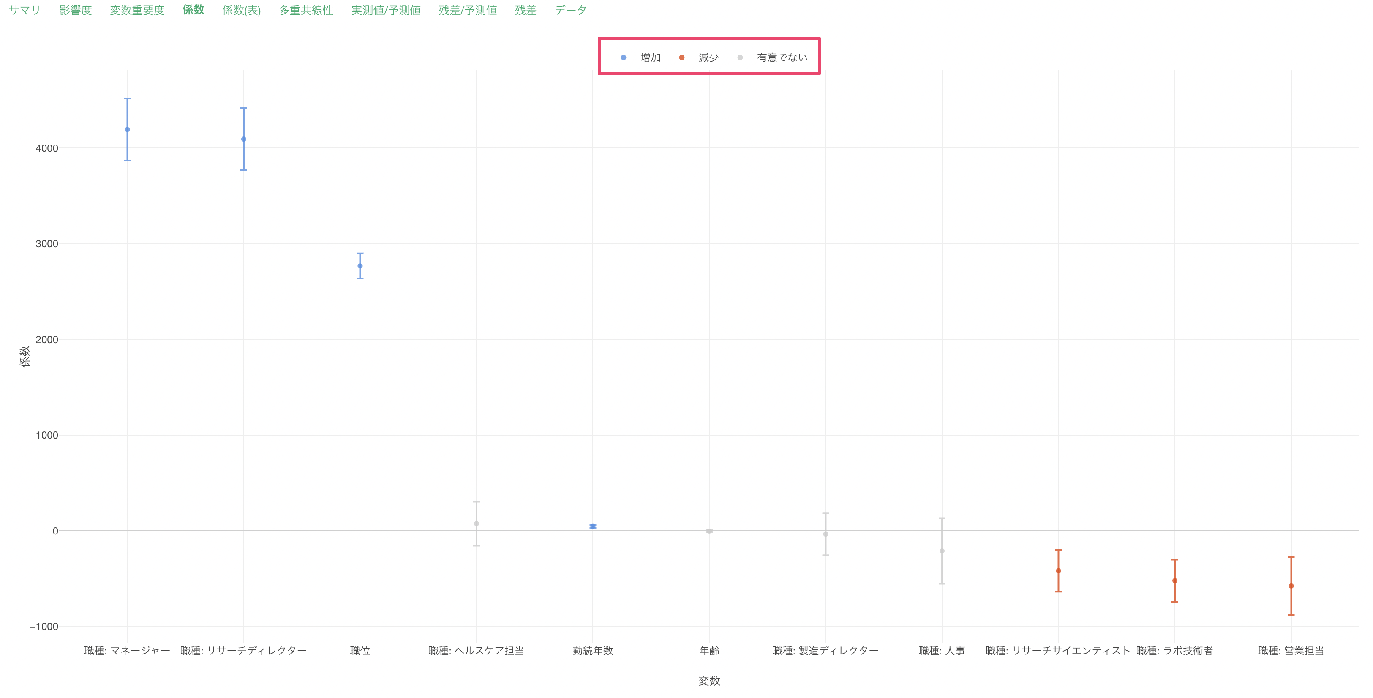Viewport: 1373px width, 698px height.
Task: Click the gray 有意でない legend dot
Action: 740,57
